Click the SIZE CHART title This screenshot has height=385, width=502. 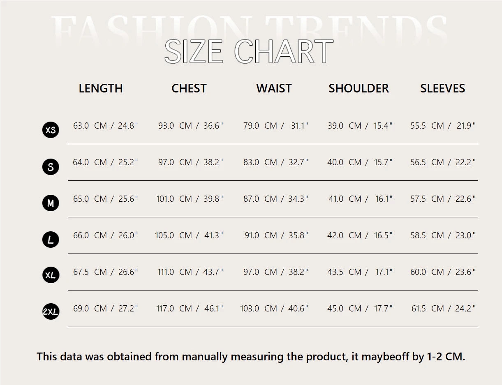click(x=249, y=52)
